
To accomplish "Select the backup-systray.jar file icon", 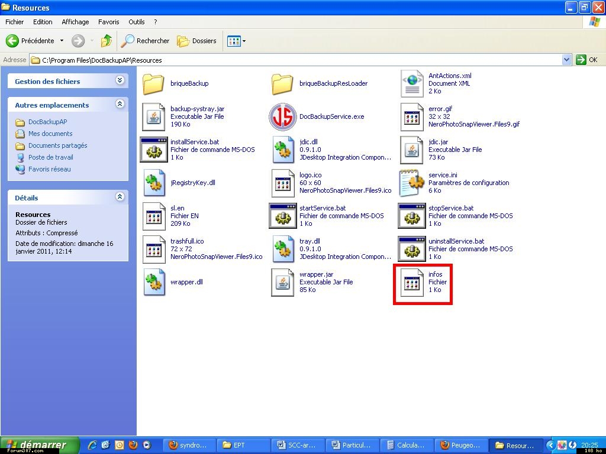I will click(153, 116).
